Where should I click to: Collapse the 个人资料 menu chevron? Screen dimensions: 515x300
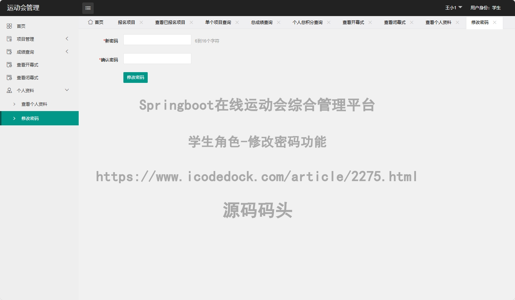pyautogui.click(x=67, y=90)
